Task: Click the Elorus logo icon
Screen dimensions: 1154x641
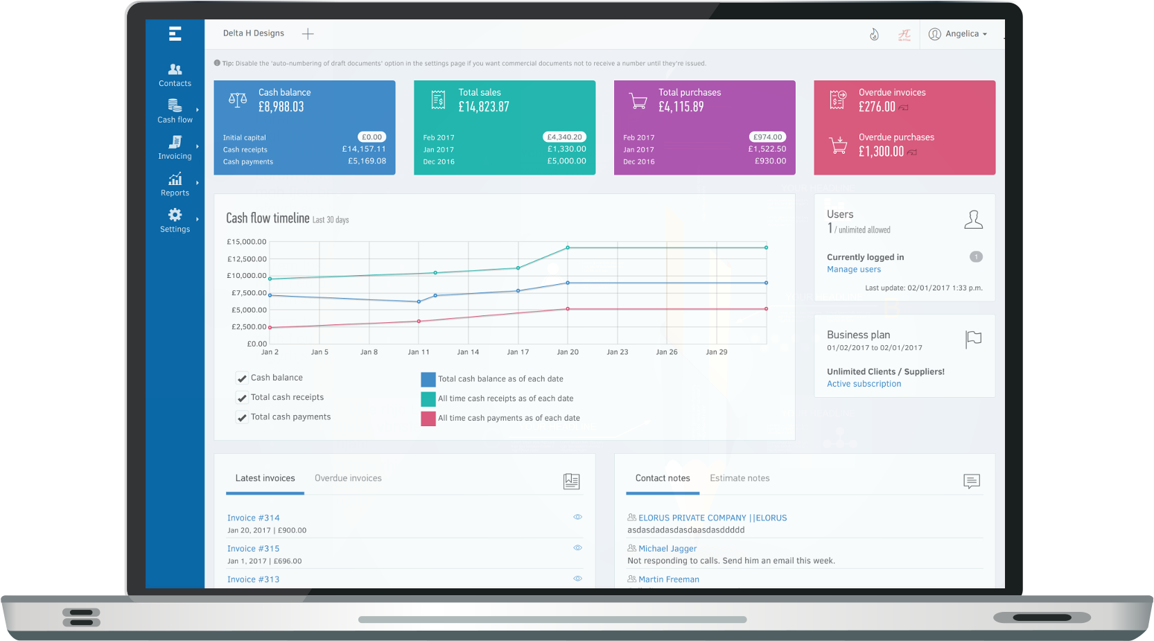Action: 175,33
